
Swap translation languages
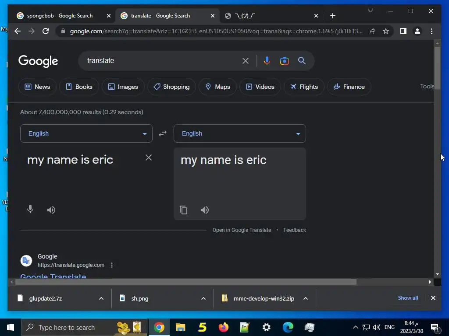coord(163,133)
